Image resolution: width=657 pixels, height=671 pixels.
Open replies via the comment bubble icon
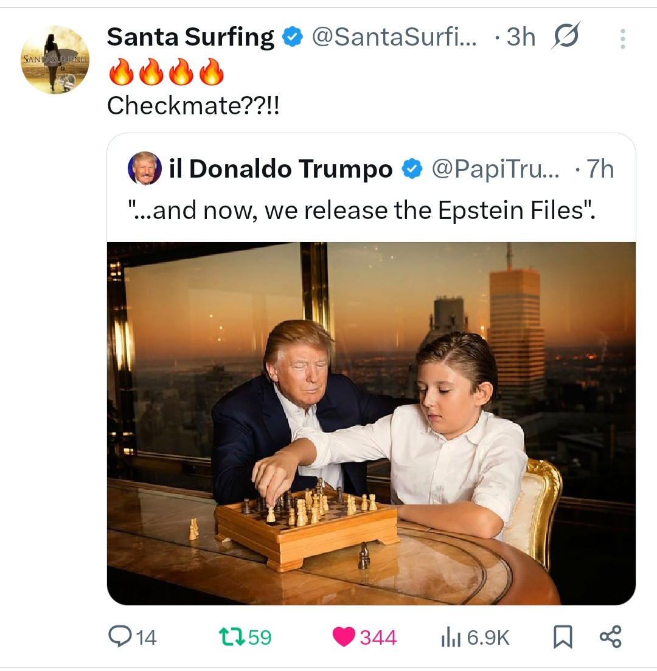(x=117, y=636)
